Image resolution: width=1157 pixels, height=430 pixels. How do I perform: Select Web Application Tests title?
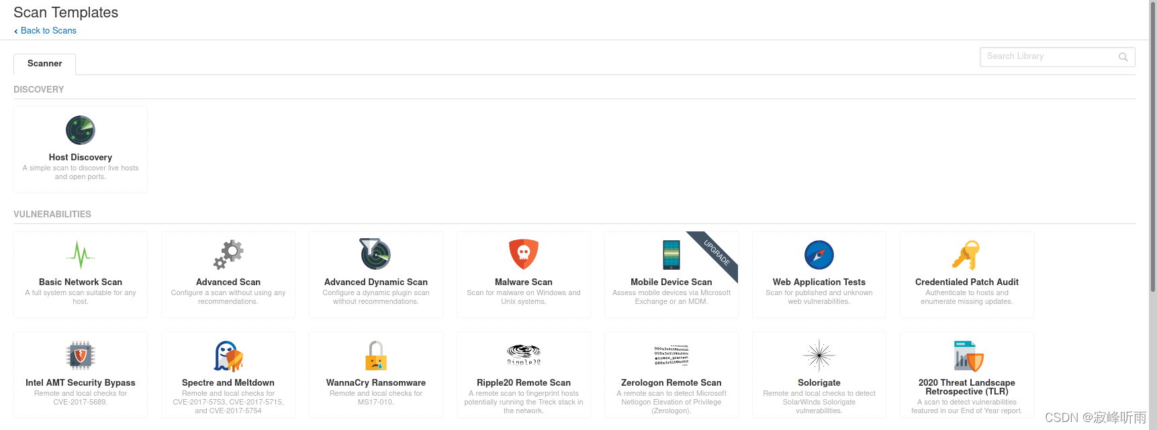(819, 282)
